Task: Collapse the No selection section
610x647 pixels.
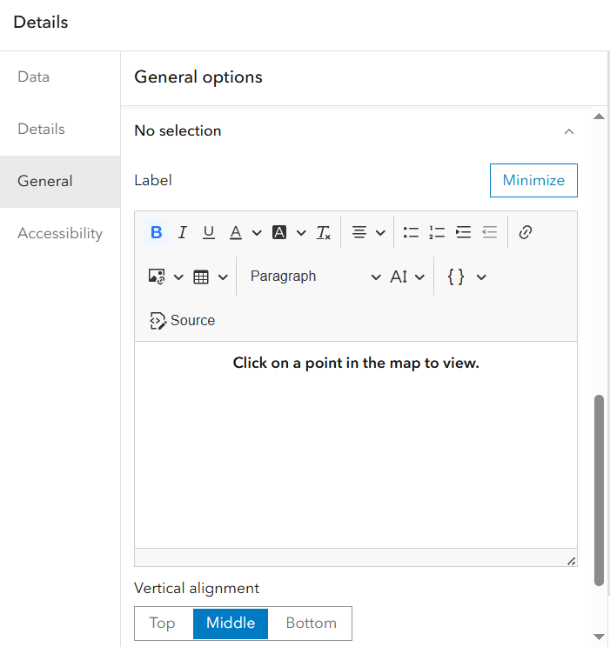Action: (x=569, y=131)
